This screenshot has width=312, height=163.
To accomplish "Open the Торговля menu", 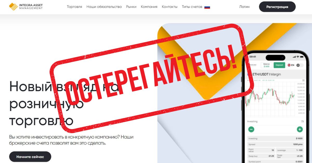I will [x=74, y=7].
